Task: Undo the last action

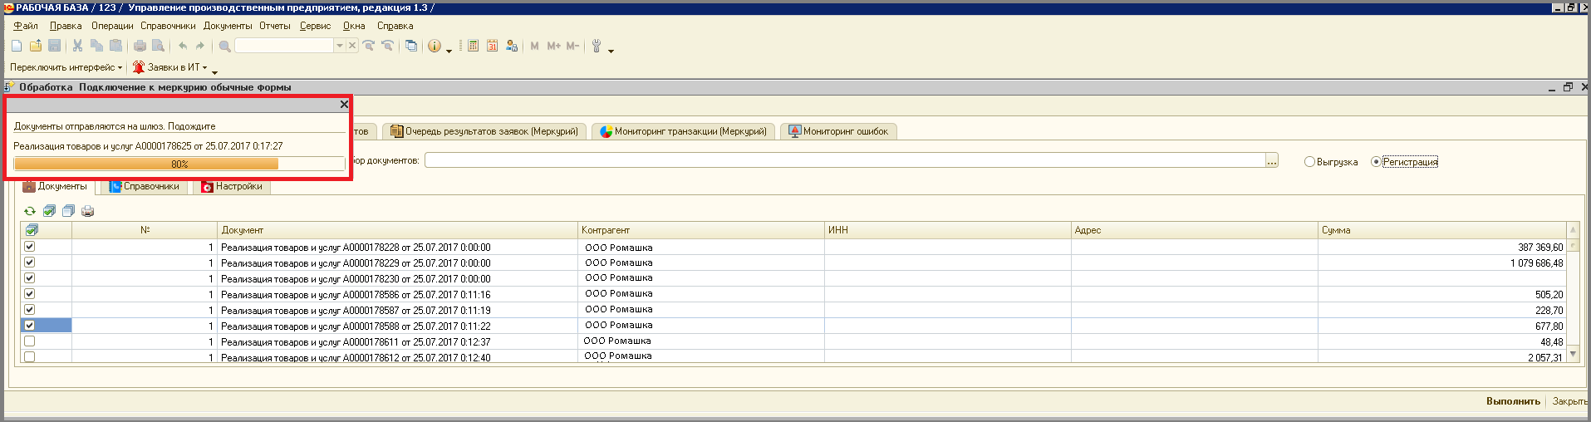Action: click(x=183, y=46)
